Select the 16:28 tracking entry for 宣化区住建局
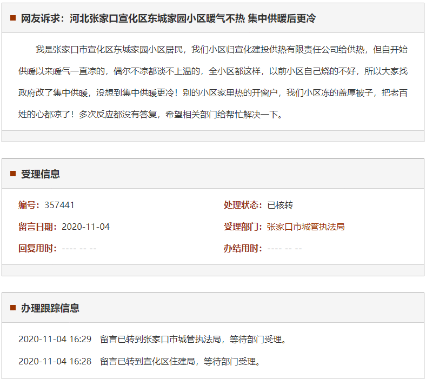The image size is (426, 379). [139, 361]
